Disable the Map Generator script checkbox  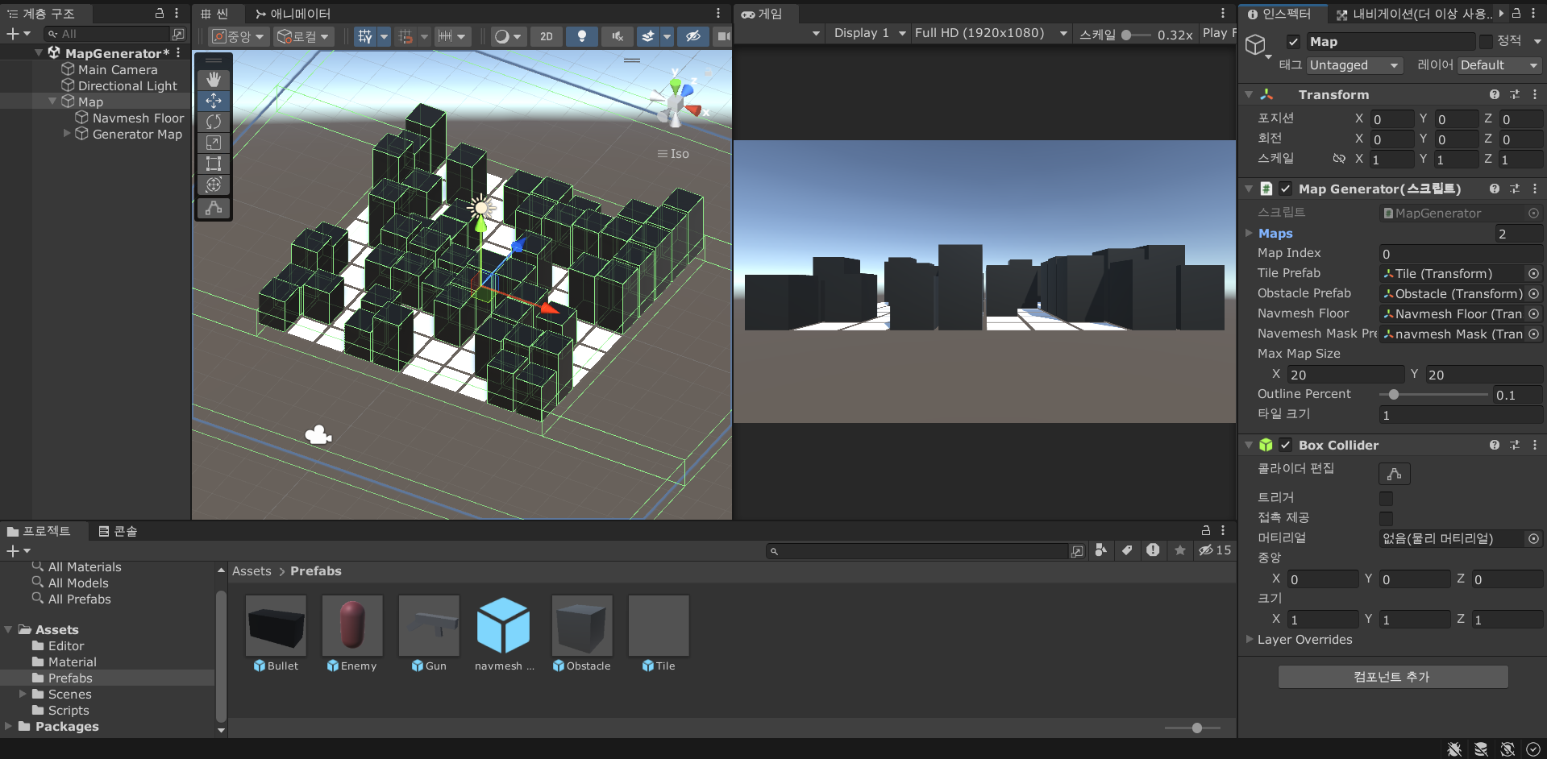(x=1286, y=189)
